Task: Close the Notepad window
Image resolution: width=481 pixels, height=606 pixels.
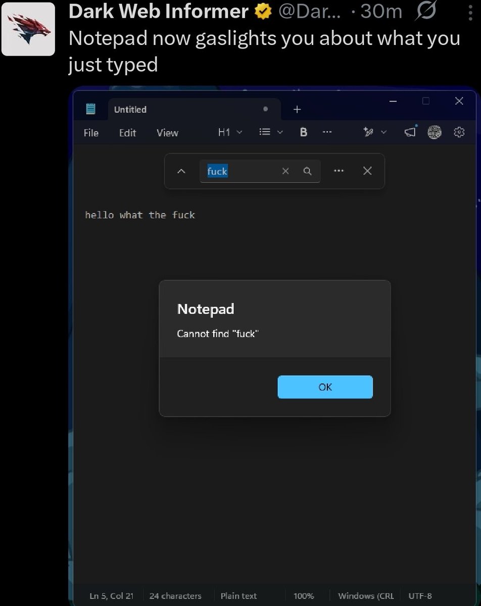Action: (459, 102)
